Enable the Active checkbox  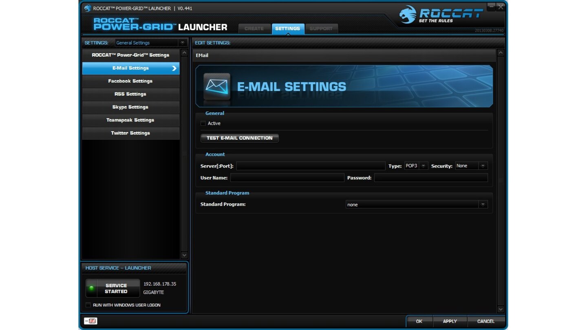pos(203,123)
